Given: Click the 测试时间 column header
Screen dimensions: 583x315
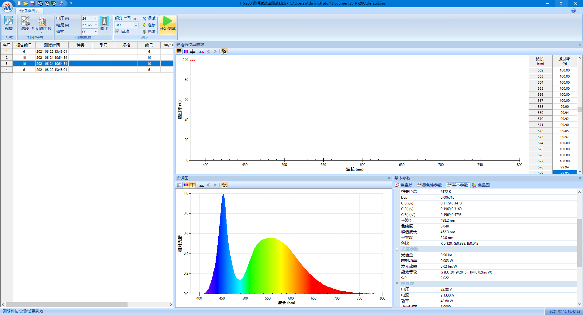Looking at the screenshot, I should pos(52,45).
